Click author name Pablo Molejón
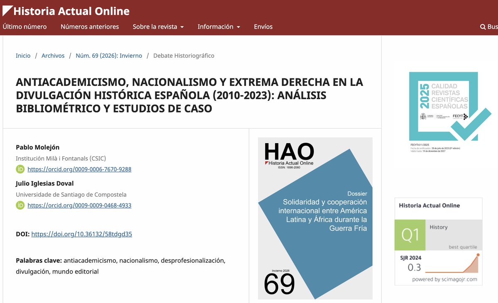 [38, 147]
